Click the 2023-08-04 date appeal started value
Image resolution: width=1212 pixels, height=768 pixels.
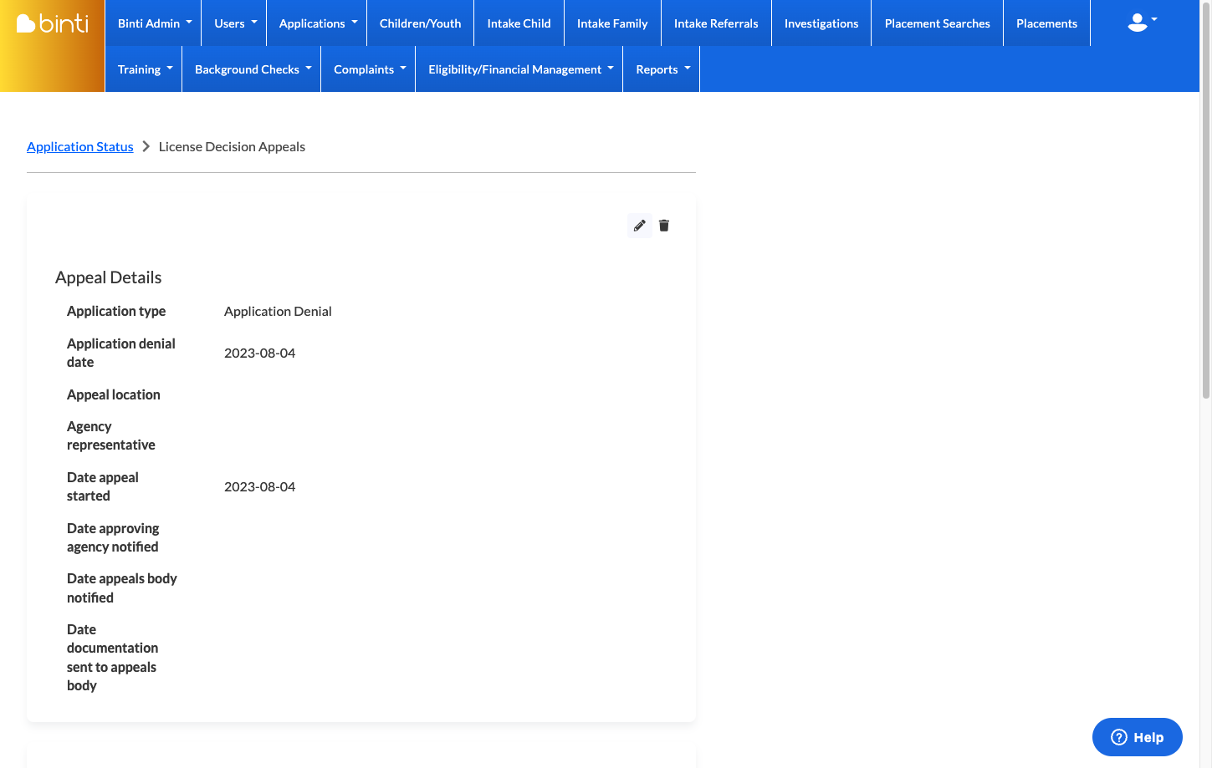point(260,486)
